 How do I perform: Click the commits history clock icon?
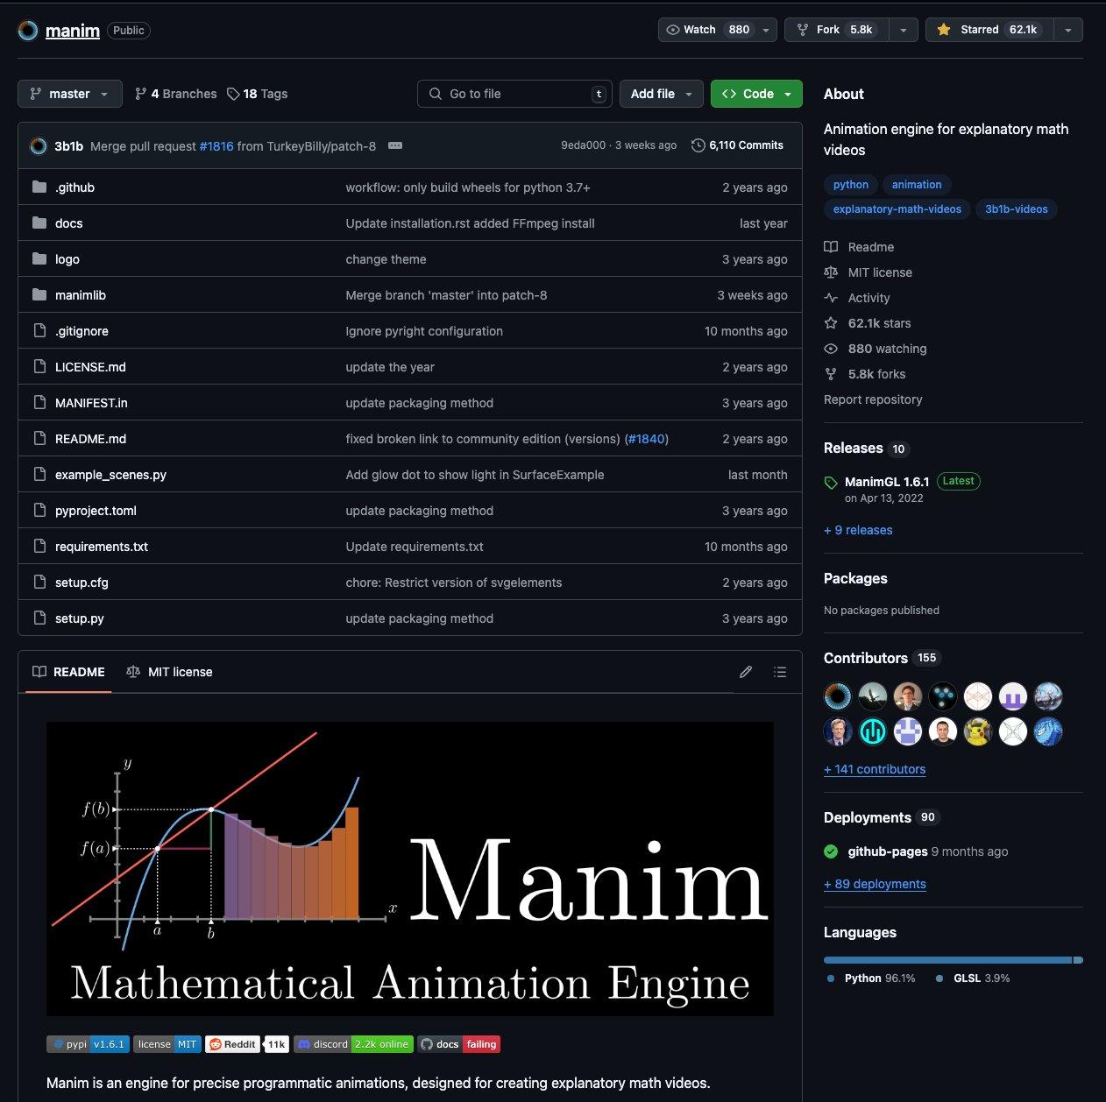click(x=698, y=145)
